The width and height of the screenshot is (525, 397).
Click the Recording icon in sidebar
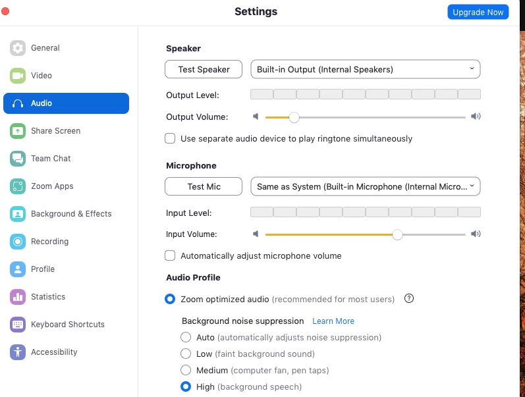pos(18,242)
